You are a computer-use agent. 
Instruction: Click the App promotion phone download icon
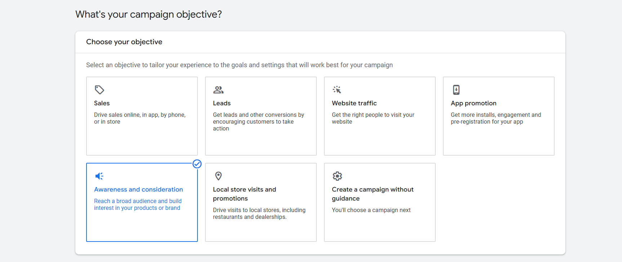click(456, 89)
